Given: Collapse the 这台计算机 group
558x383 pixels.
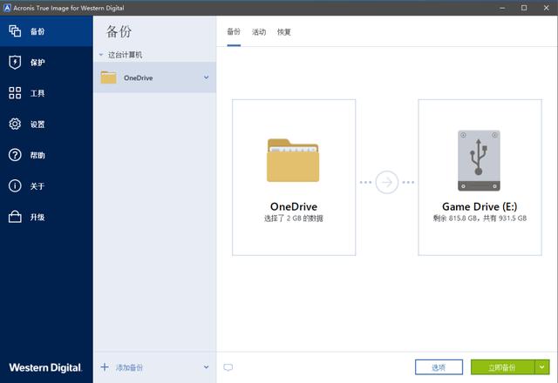Looking at the screenshot, I should click(x=101, y=55).
